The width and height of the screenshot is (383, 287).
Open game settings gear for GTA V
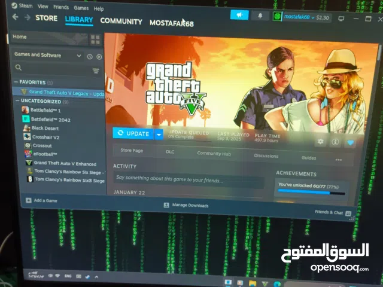click(x=321, y=141)
